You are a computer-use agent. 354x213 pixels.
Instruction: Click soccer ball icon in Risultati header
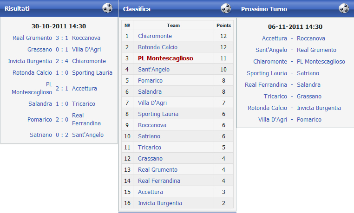tap(107, 8)
